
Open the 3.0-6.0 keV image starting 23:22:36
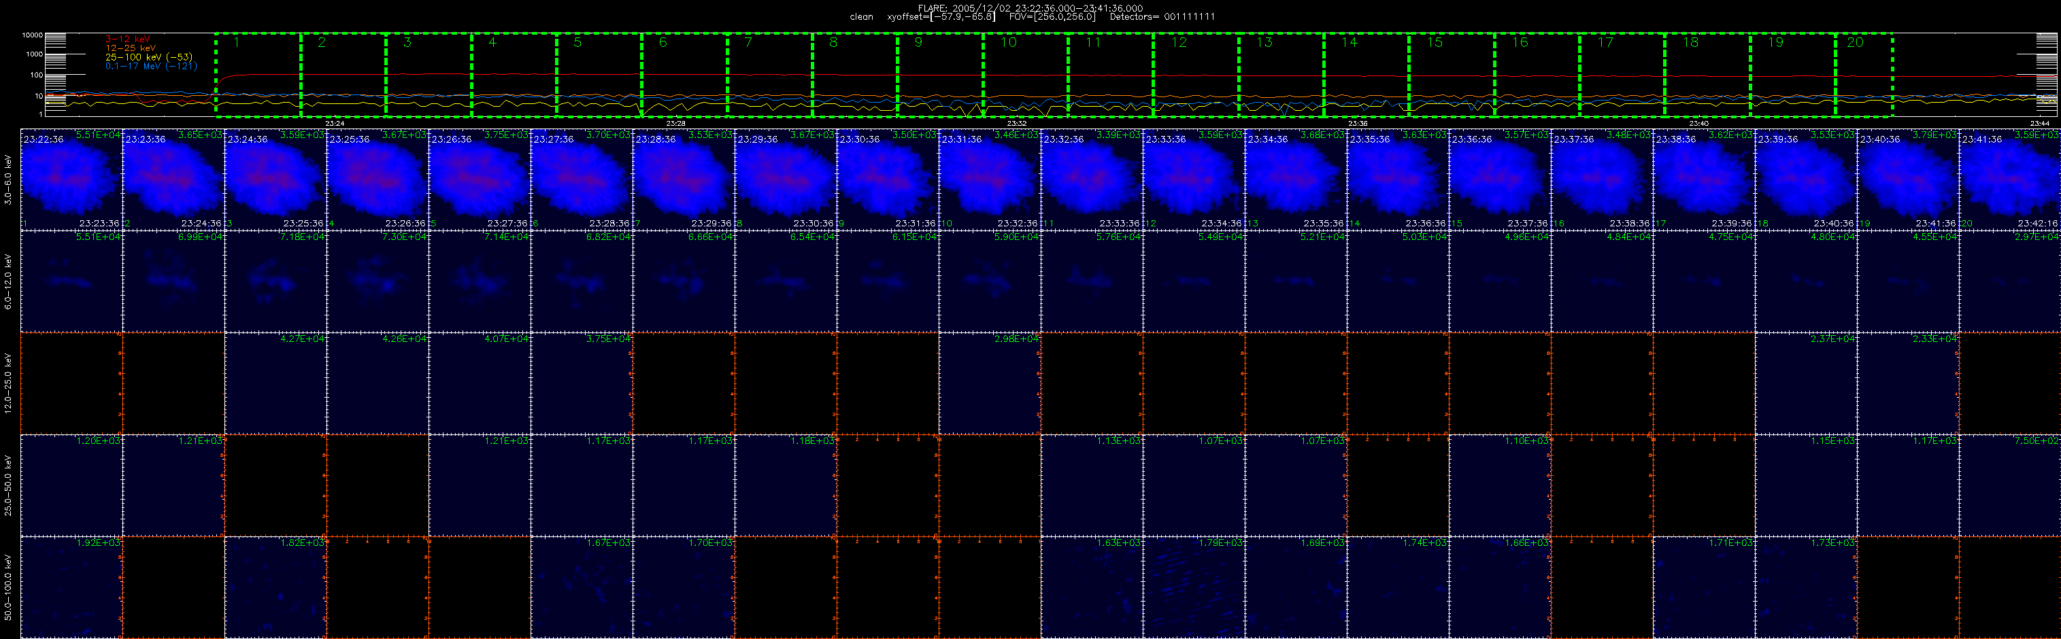pos(71,179)
